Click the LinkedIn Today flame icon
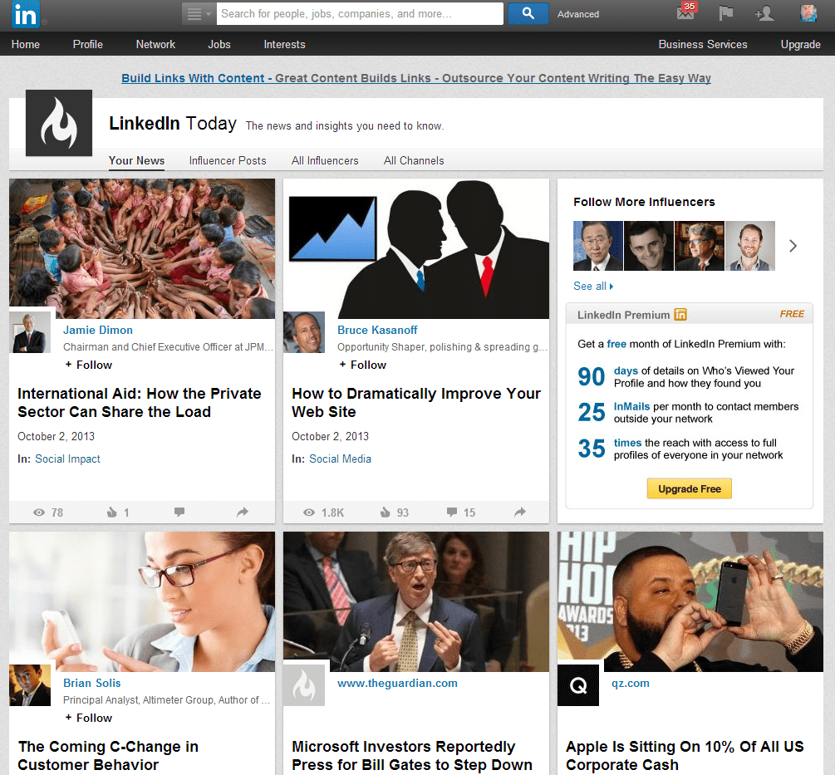 [x=59, y=123]
